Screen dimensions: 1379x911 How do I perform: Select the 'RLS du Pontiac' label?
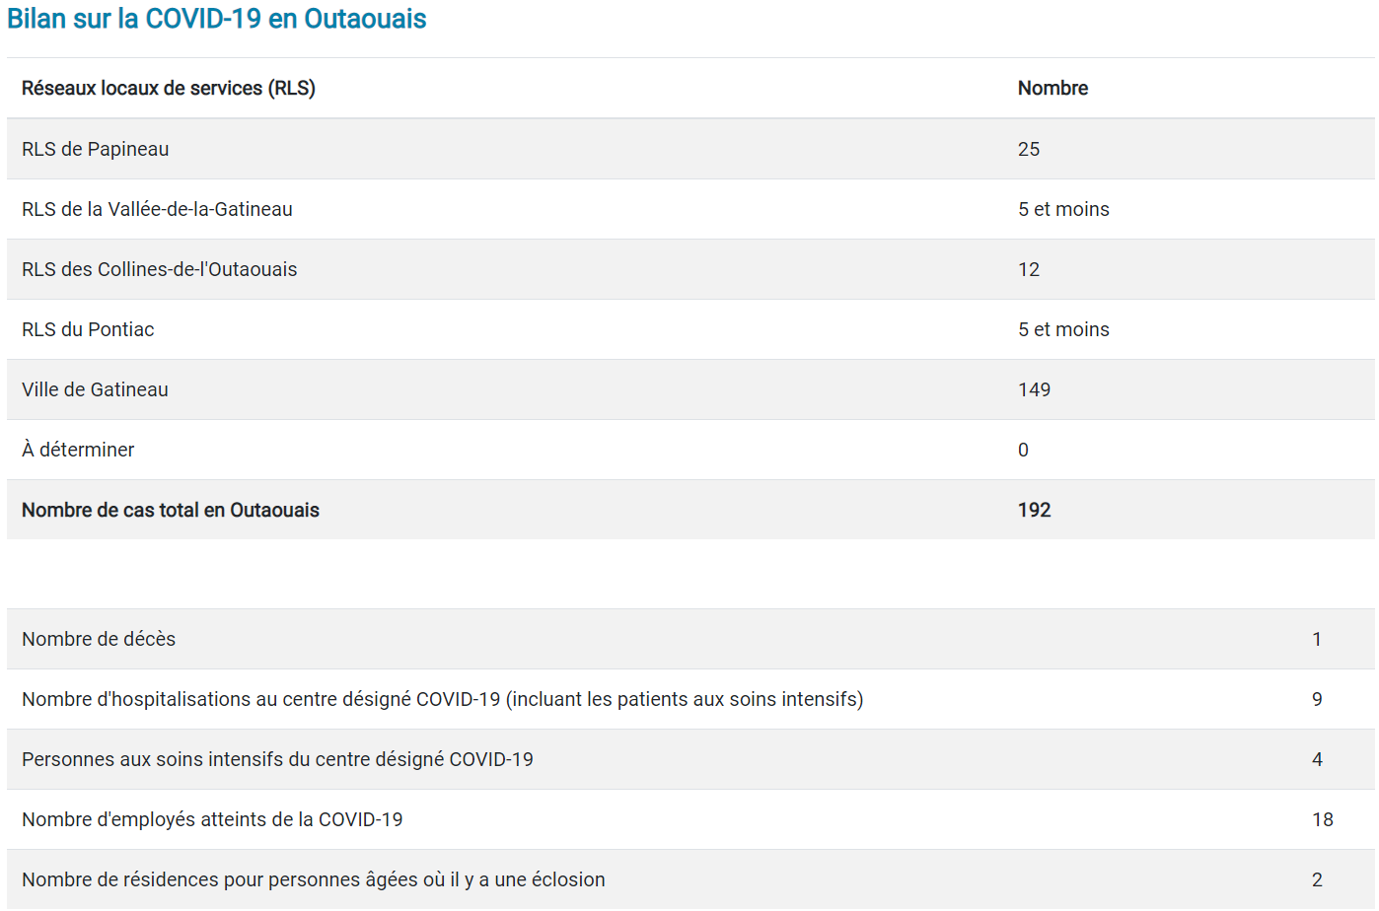pos(88,329)
